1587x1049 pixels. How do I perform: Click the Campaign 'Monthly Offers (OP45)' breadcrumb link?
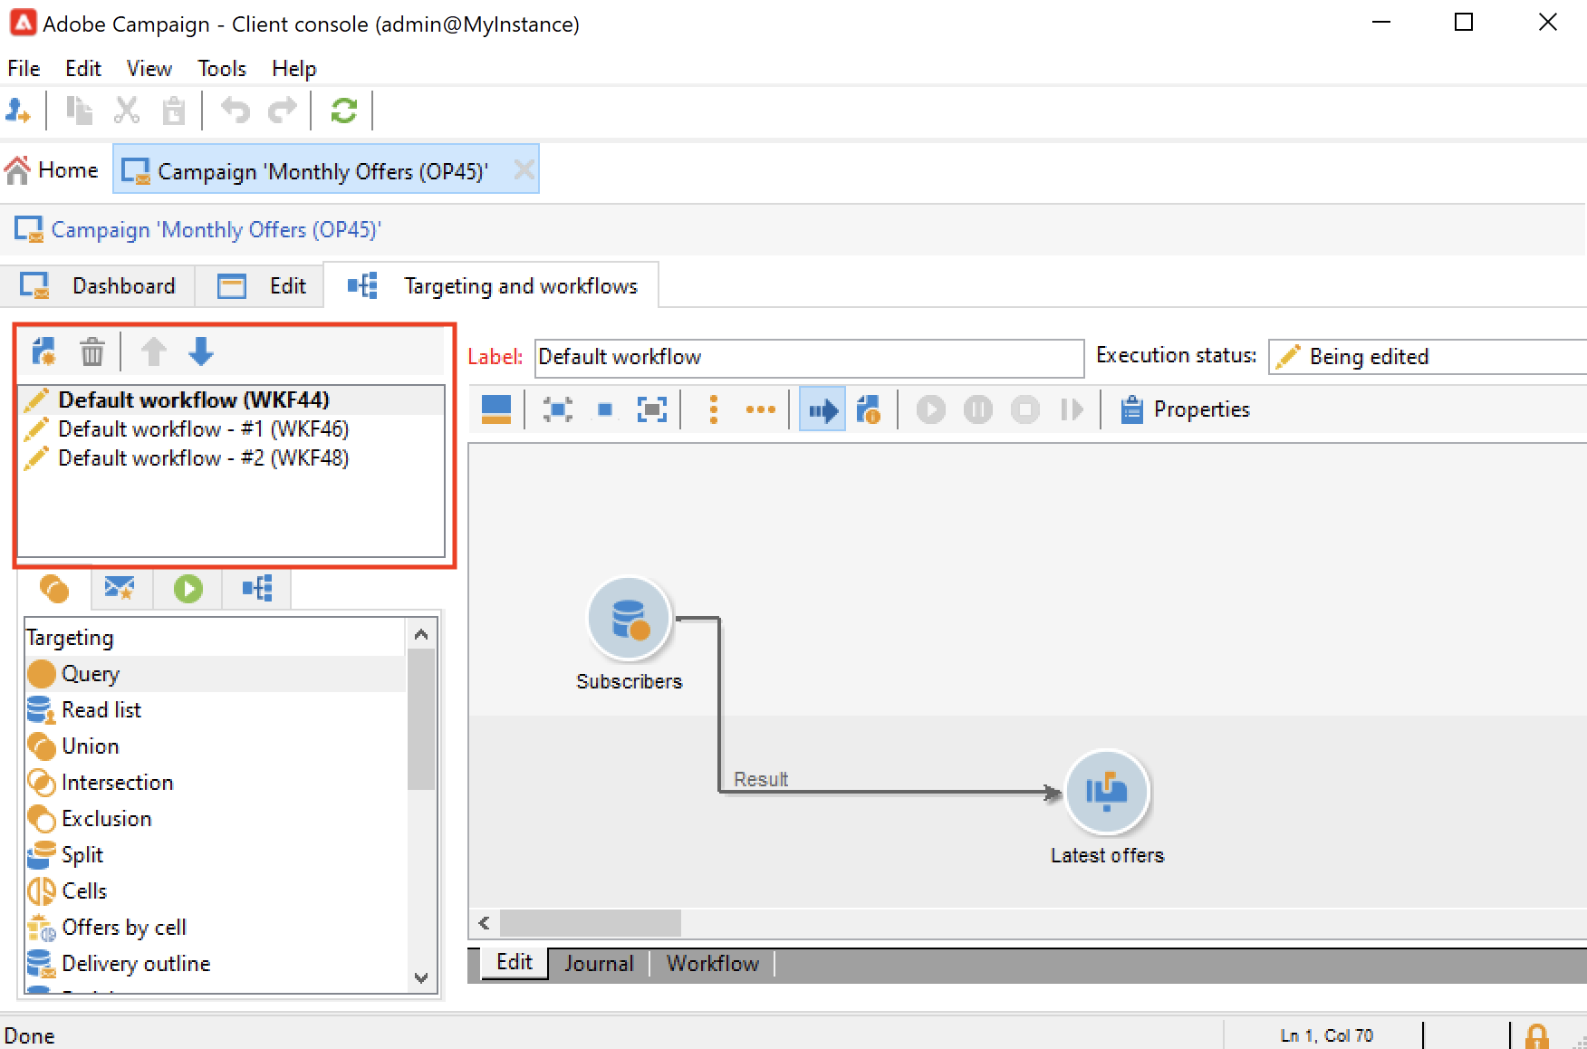click(x=216, y=229)
